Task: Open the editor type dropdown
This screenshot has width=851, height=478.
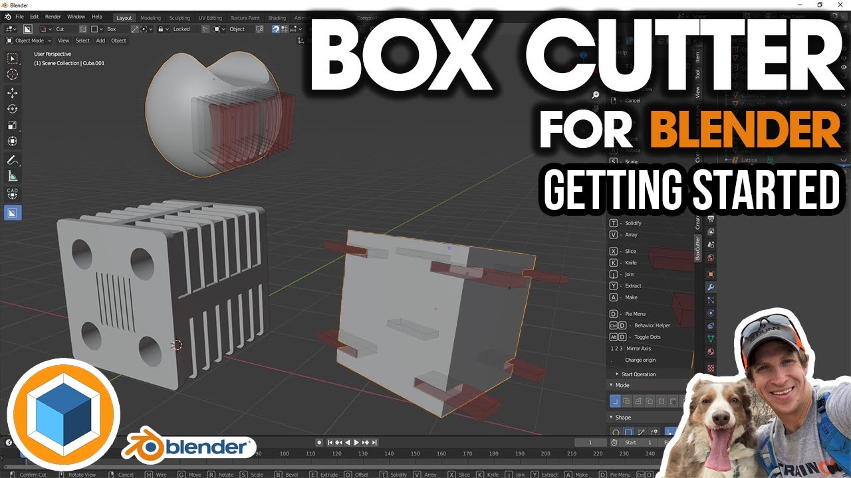Action: [11, 29]
